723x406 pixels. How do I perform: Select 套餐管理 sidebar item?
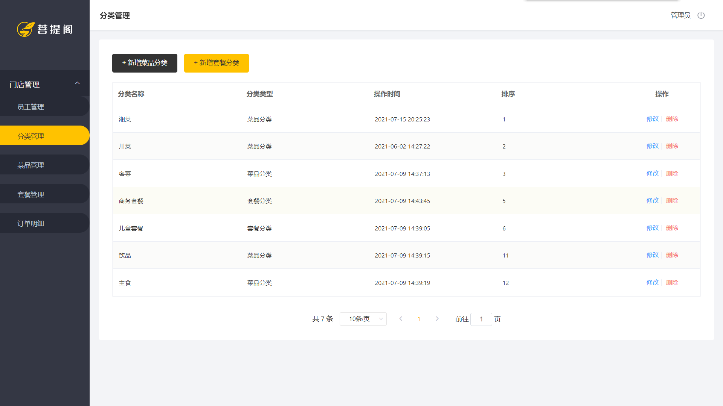tap(31, 195)
